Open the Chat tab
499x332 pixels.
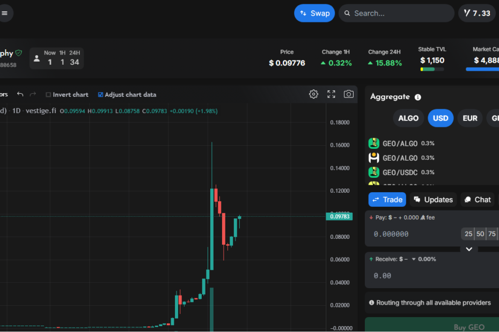coord(478,200)
